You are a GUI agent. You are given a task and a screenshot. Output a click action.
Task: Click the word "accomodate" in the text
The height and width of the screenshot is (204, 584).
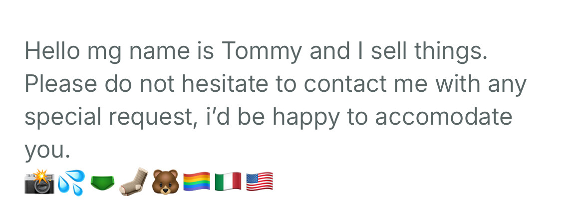coord(444,117)
